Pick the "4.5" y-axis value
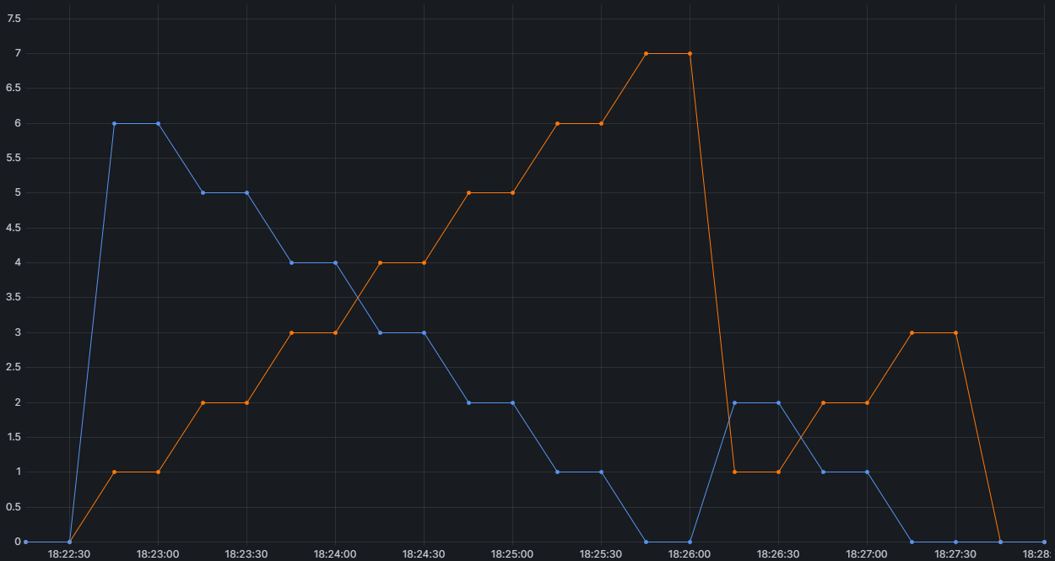 pos(14,228)
